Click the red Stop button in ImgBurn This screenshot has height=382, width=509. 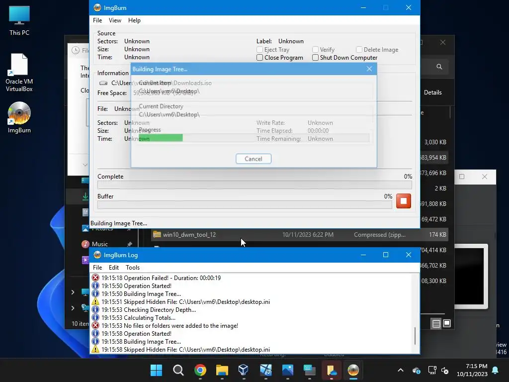point(404,201)
